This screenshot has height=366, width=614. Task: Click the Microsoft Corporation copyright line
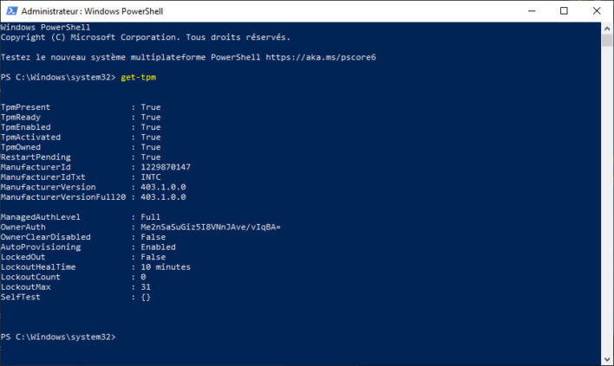pyautogui.click(x=146, y=37)
